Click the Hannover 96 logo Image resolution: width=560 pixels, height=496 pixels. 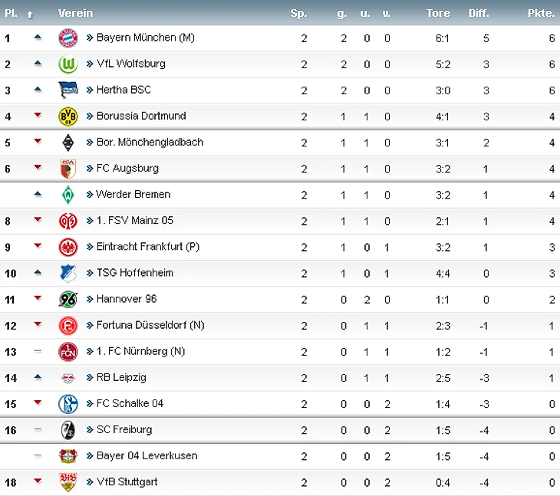coord(68,299)
